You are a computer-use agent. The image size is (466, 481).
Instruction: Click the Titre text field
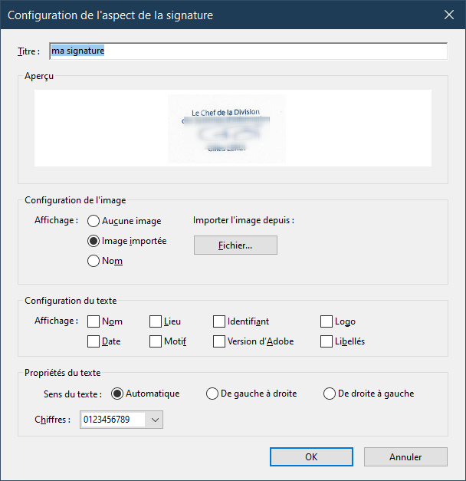pos(248,51)
